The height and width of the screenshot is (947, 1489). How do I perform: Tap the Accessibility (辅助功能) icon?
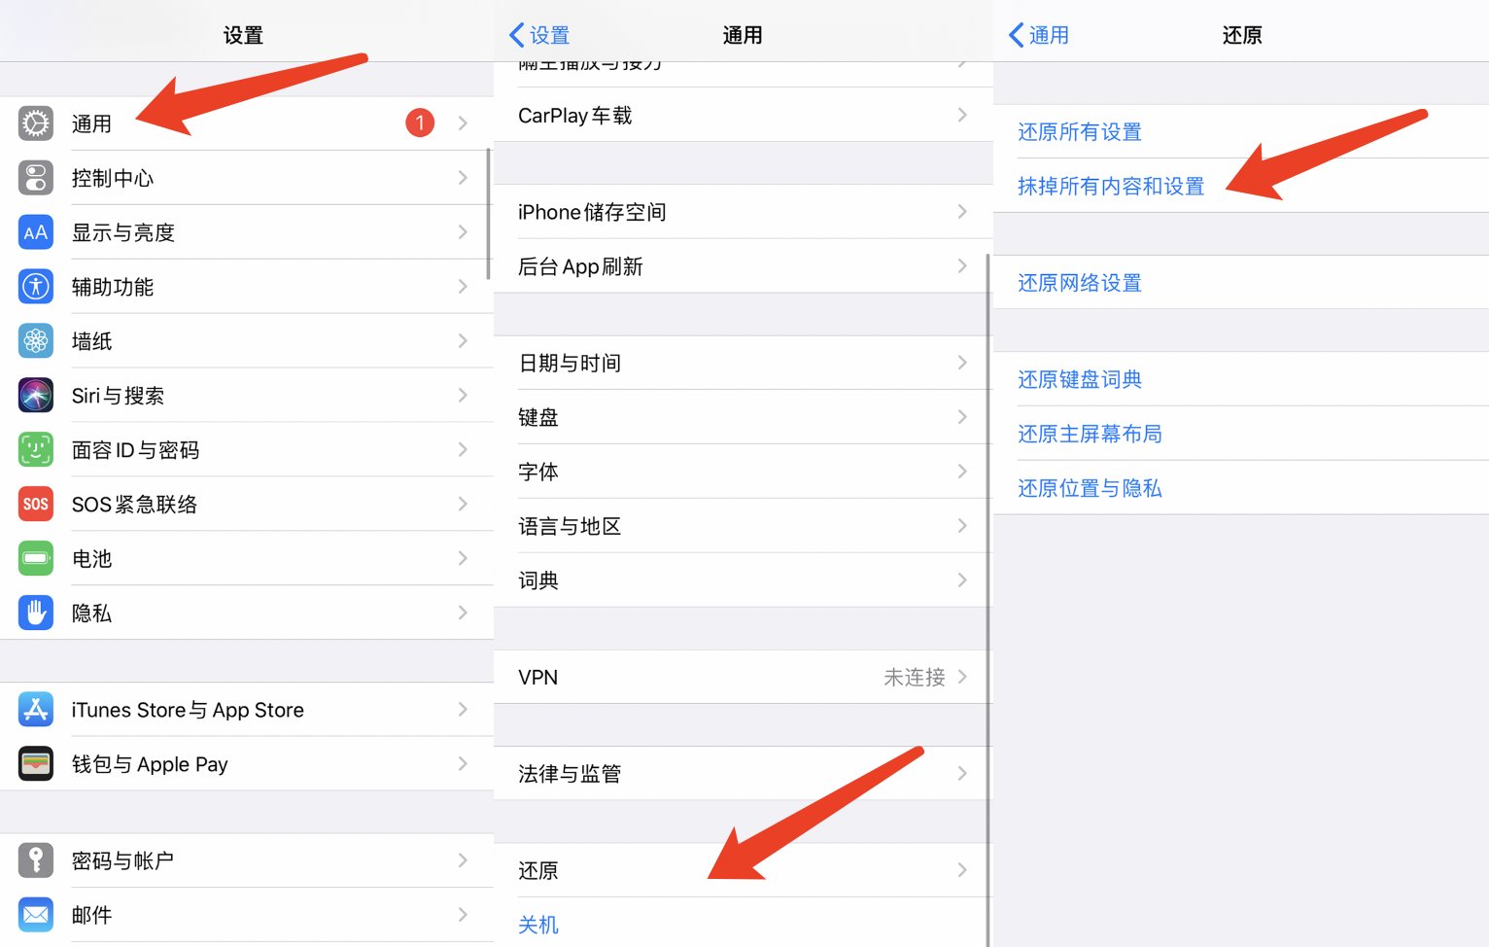click(x=36, y=287)
